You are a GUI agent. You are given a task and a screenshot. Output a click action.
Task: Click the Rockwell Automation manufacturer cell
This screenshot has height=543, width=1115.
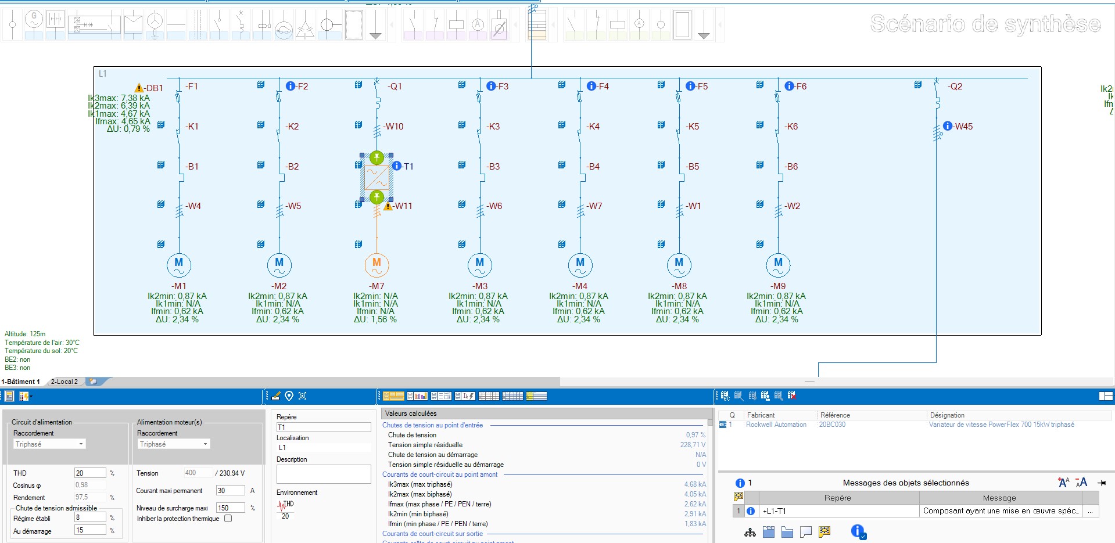click(776, 425)
